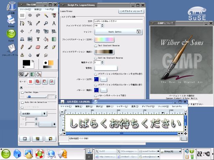Select the Free Select lasso tool

(x=38, y=15)
